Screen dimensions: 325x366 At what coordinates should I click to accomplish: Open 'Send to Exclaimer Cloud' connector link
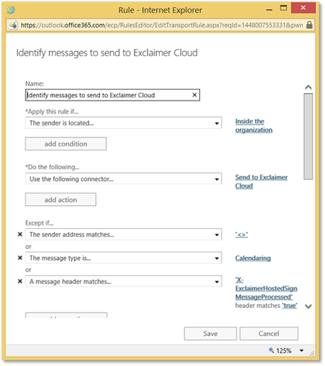262,181
